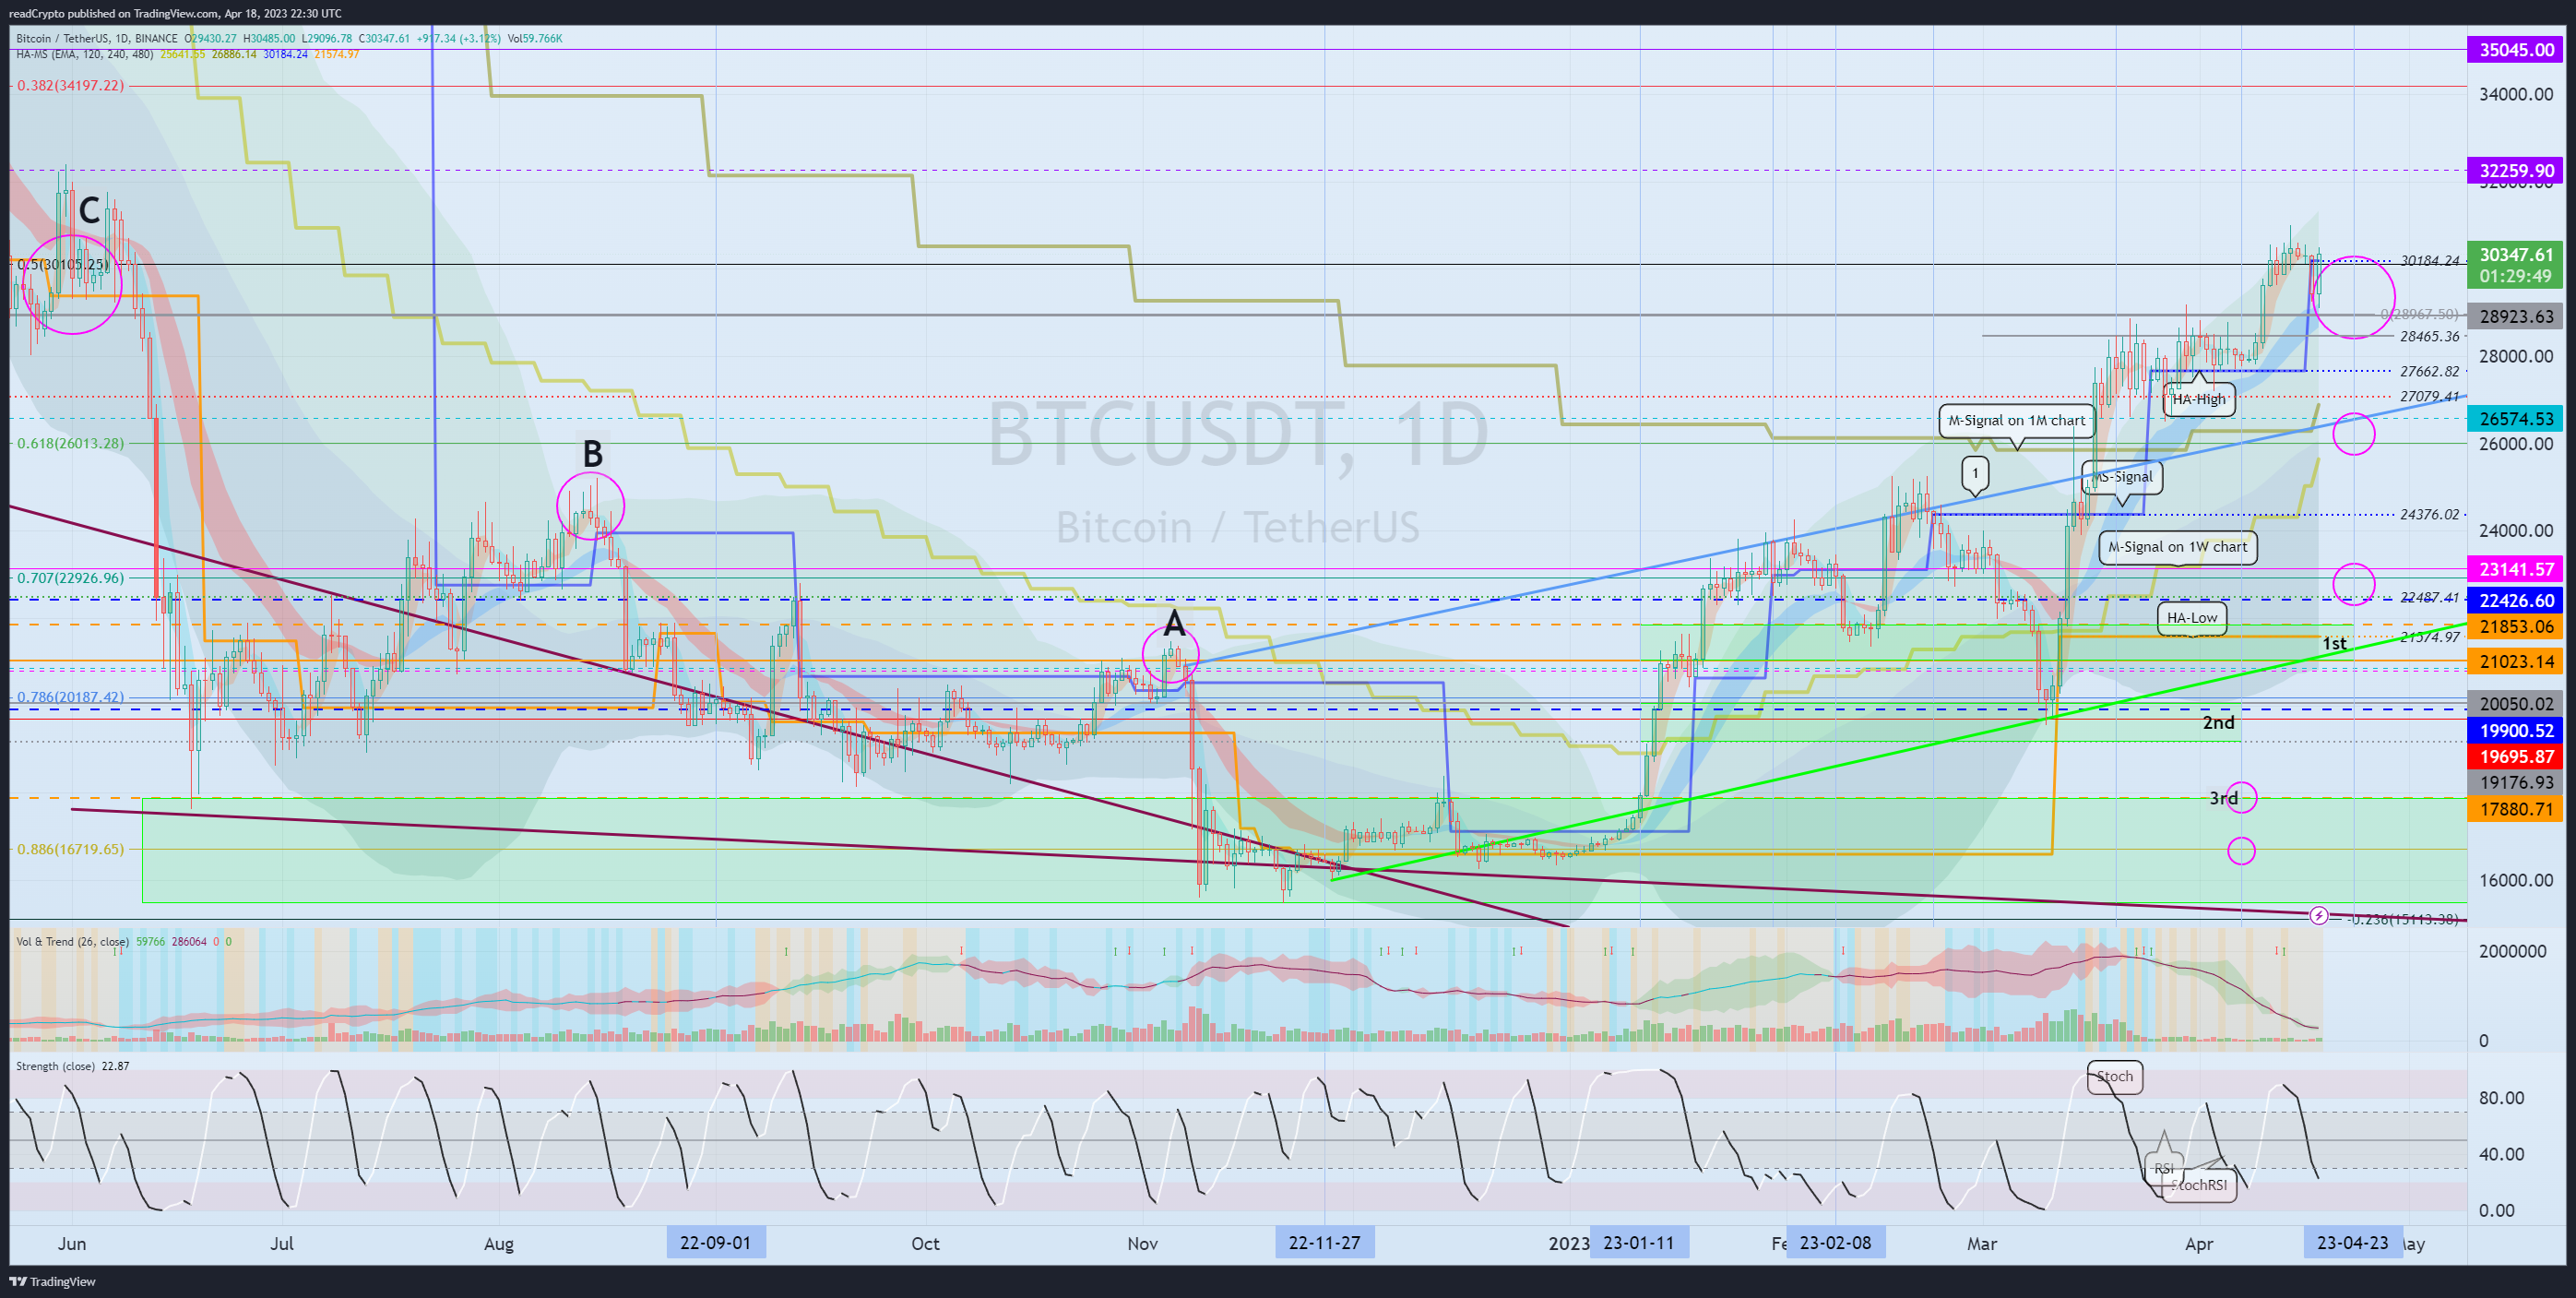The height and width of the screenshot is (1298, 2576).
Task: Click the 'readCrypto published on TradingView.com' header text
Action: 113,13
